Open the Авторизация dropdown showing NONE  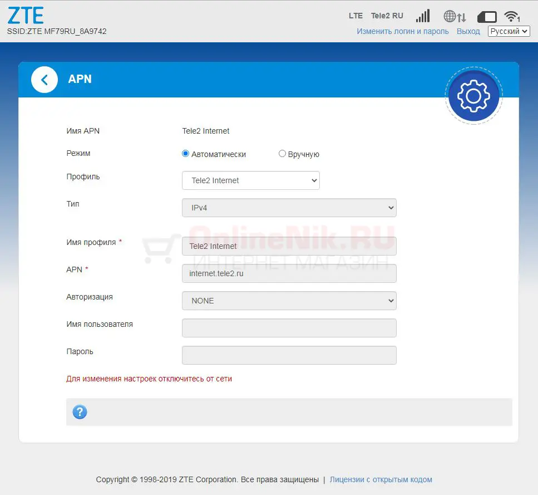click(289, 301)
